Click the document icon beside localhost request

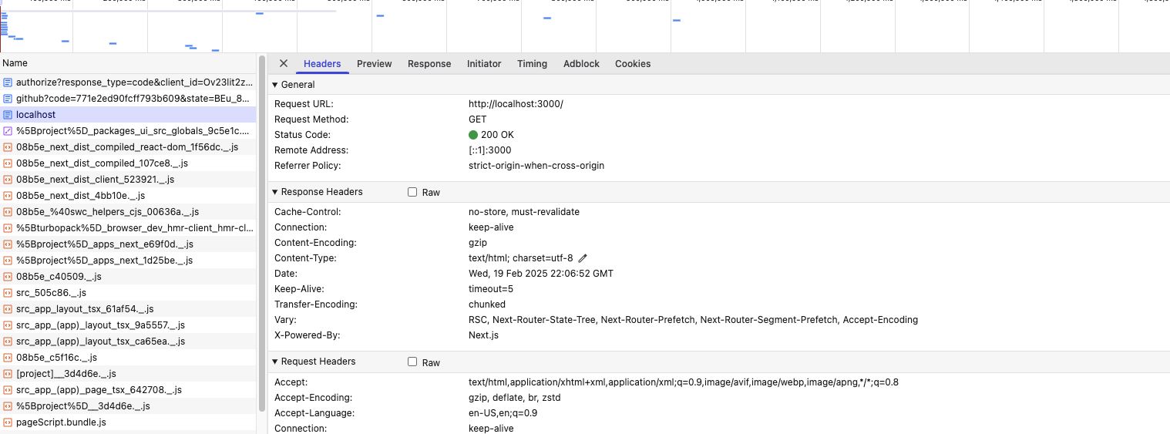(8, 115)
